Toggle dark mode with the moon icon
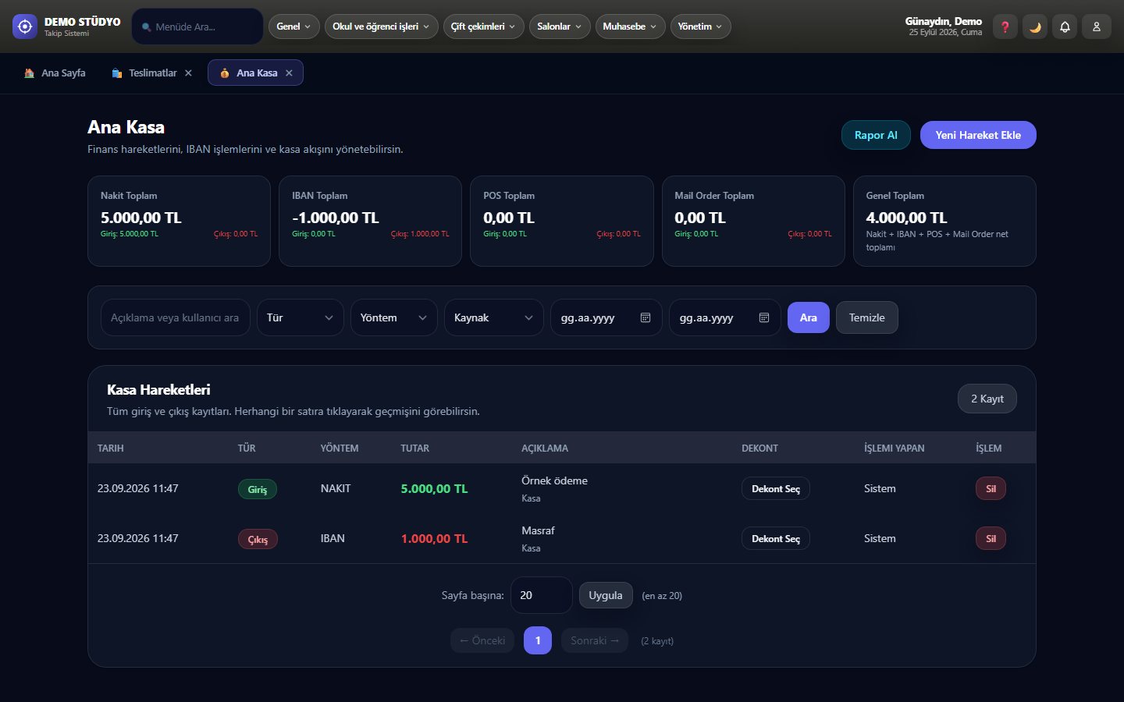 click(x=1035, y=27)
